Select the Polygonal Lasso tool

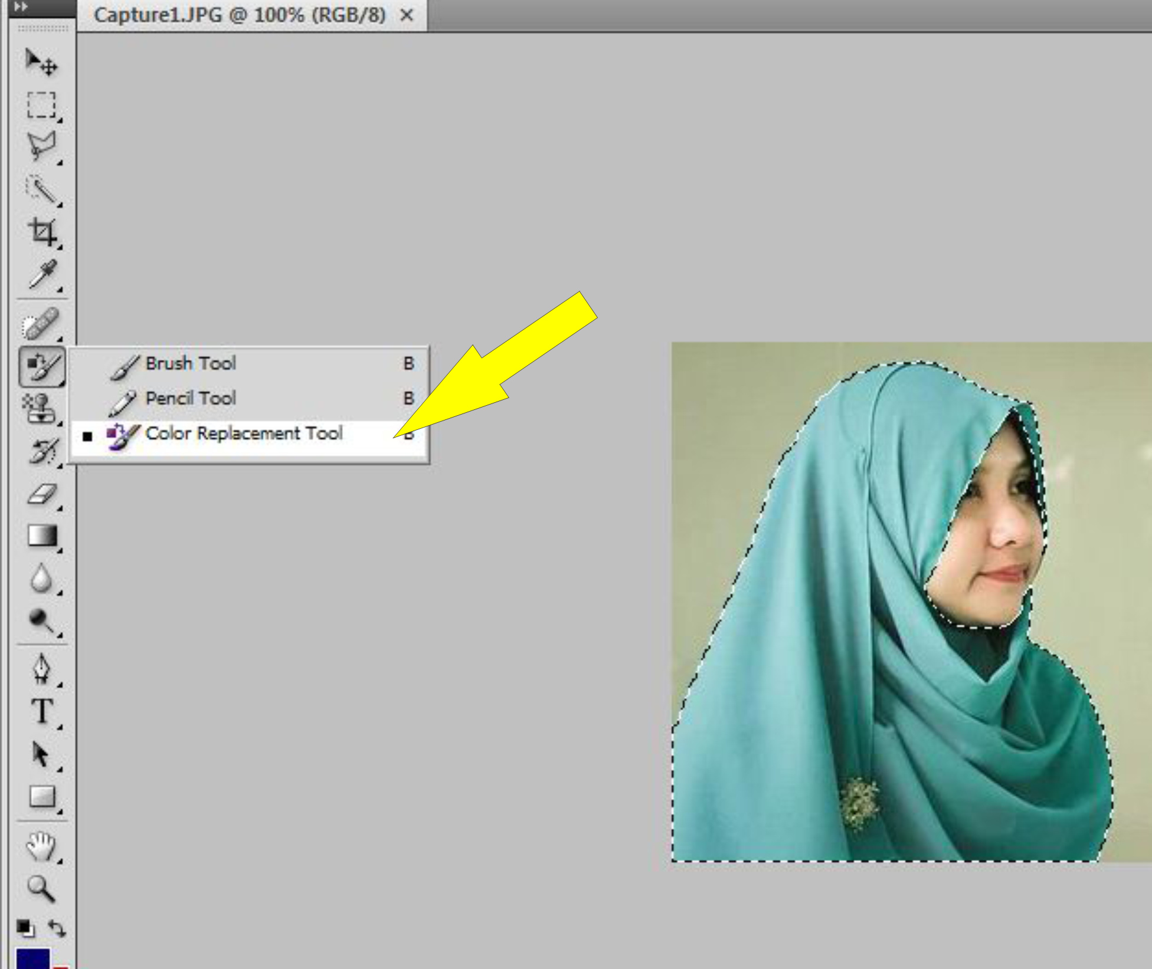coord(41,146)
